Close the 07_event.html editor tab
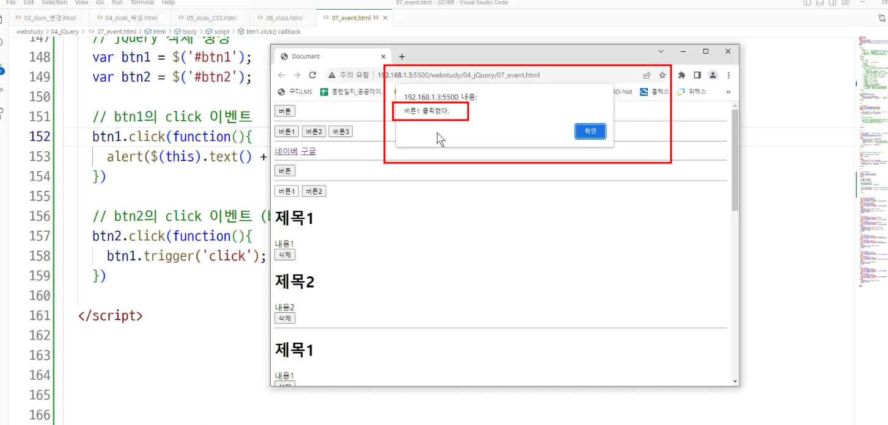This screenshot has width=888, height=425. pos(384,18)
